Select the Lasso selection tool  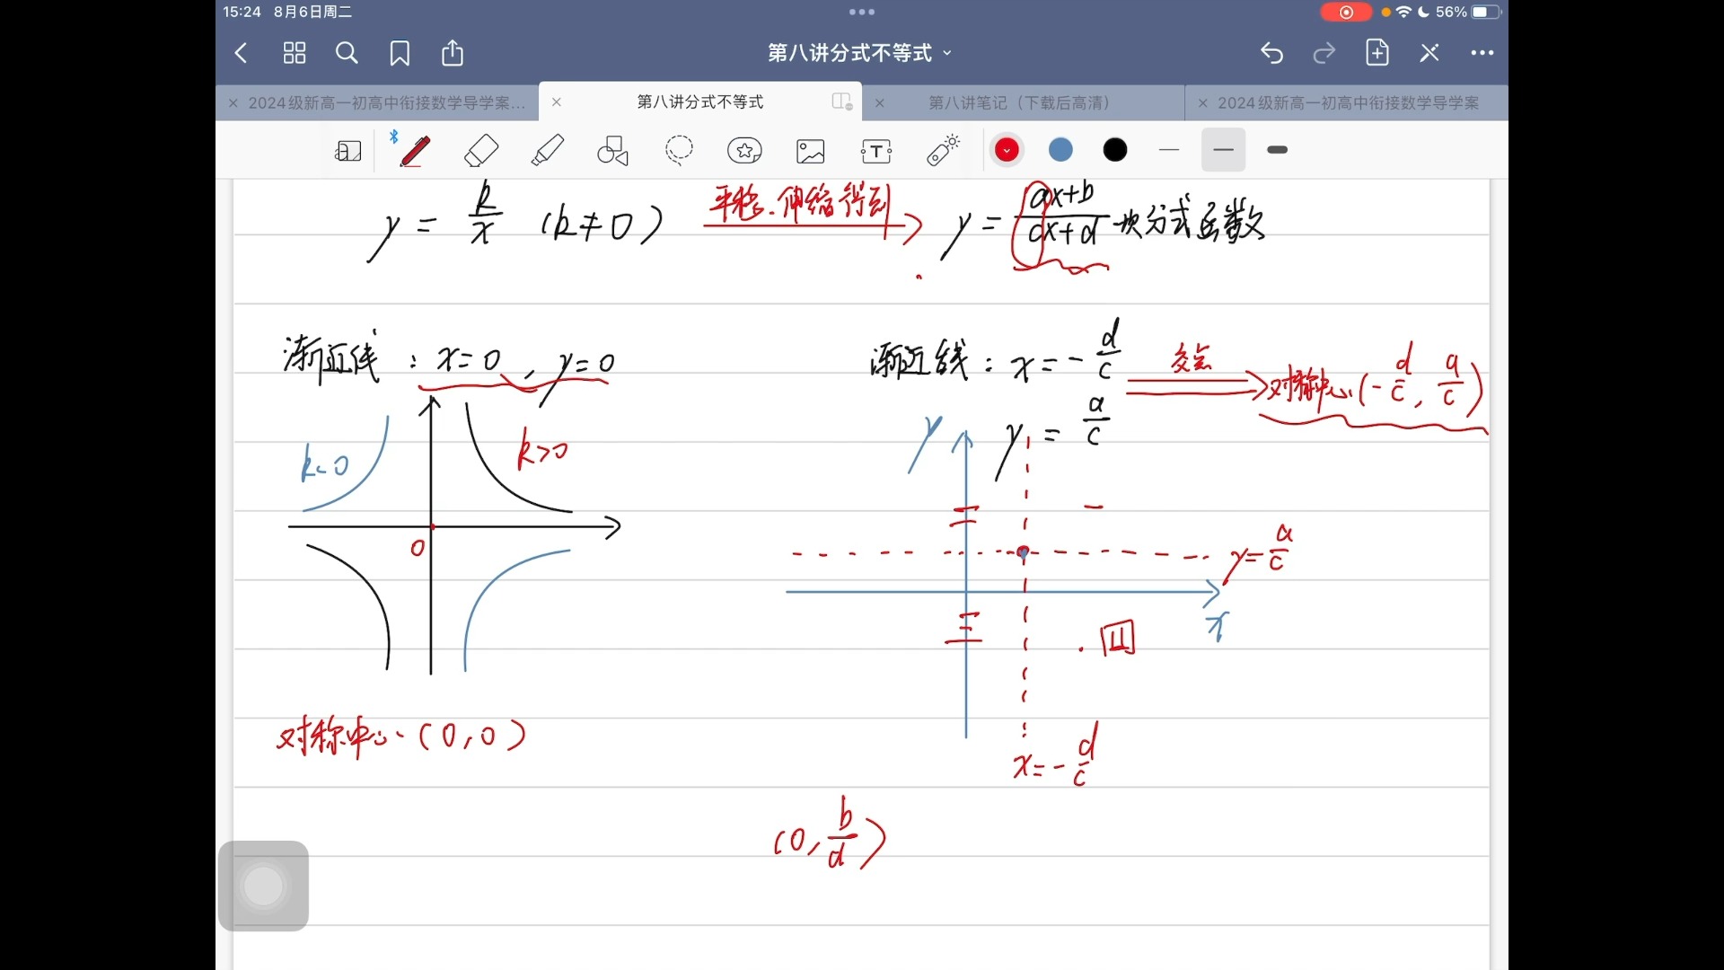coord(679,151)
